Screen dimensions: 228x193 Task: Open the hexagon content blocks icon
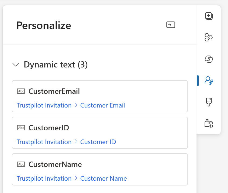[x=209, y=37]
